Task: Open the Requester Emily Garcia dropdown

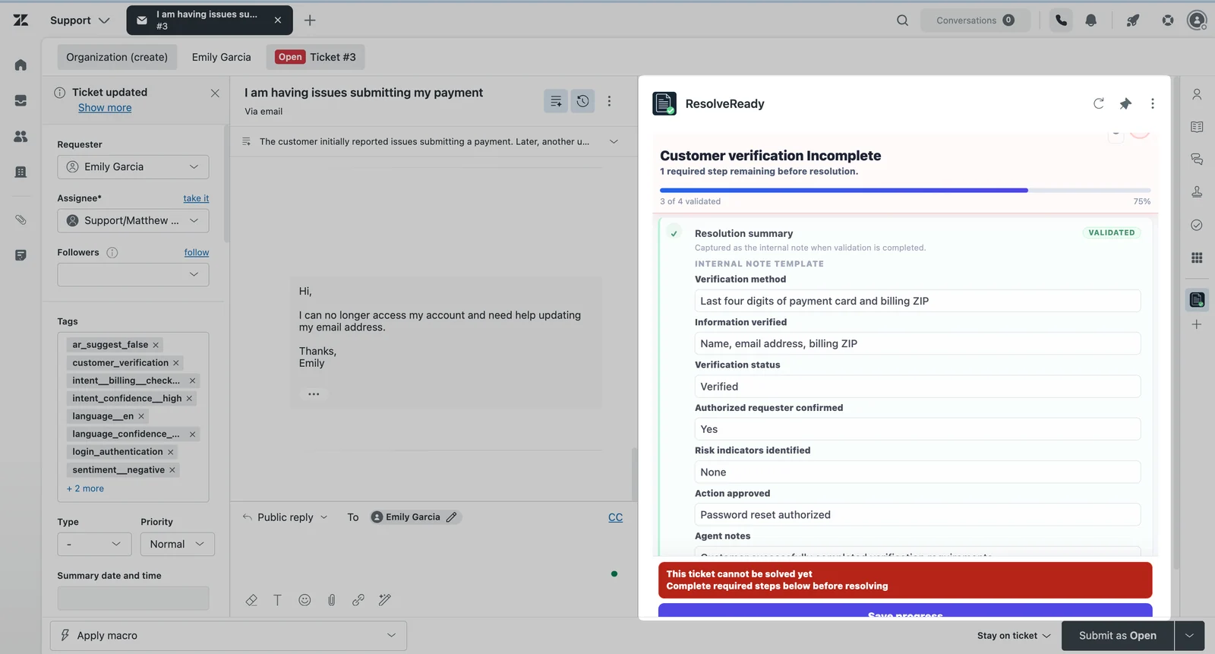Action: [x=133, y=167]
